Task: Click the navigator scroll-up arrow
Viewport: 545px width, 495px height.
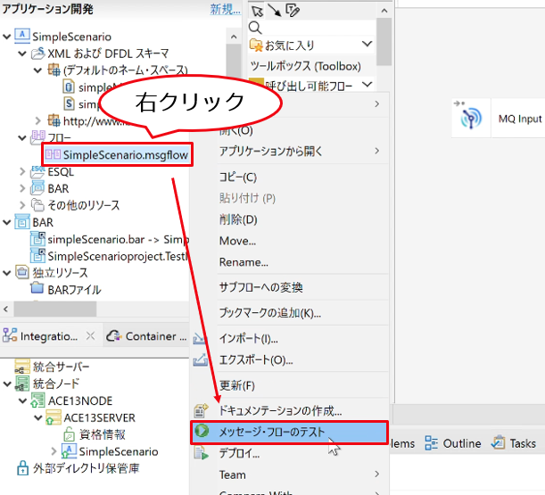Action: (234, 37)
